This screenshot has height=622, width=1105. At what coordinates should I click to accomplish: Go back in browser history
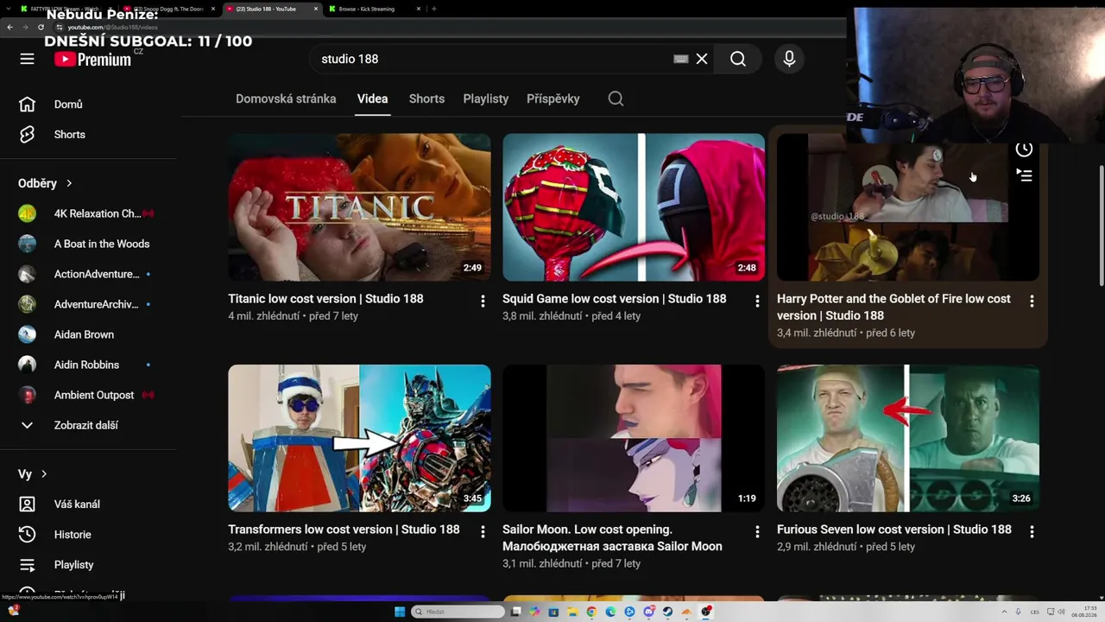(9, 28)
